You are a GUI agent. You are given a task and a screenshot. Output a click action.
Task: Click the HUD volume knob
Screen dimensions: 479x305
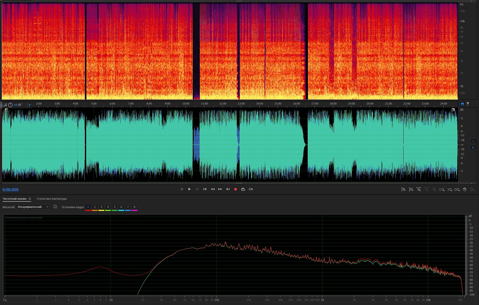pos(10,105)
